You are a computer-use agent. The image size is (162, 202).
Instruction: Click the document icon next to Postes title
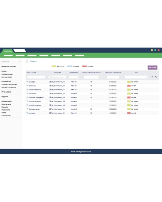coord(27,61)
